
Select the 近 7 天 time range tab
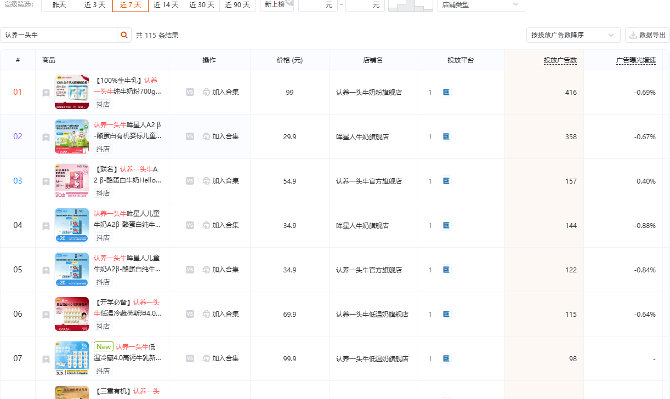click(130, 4)
